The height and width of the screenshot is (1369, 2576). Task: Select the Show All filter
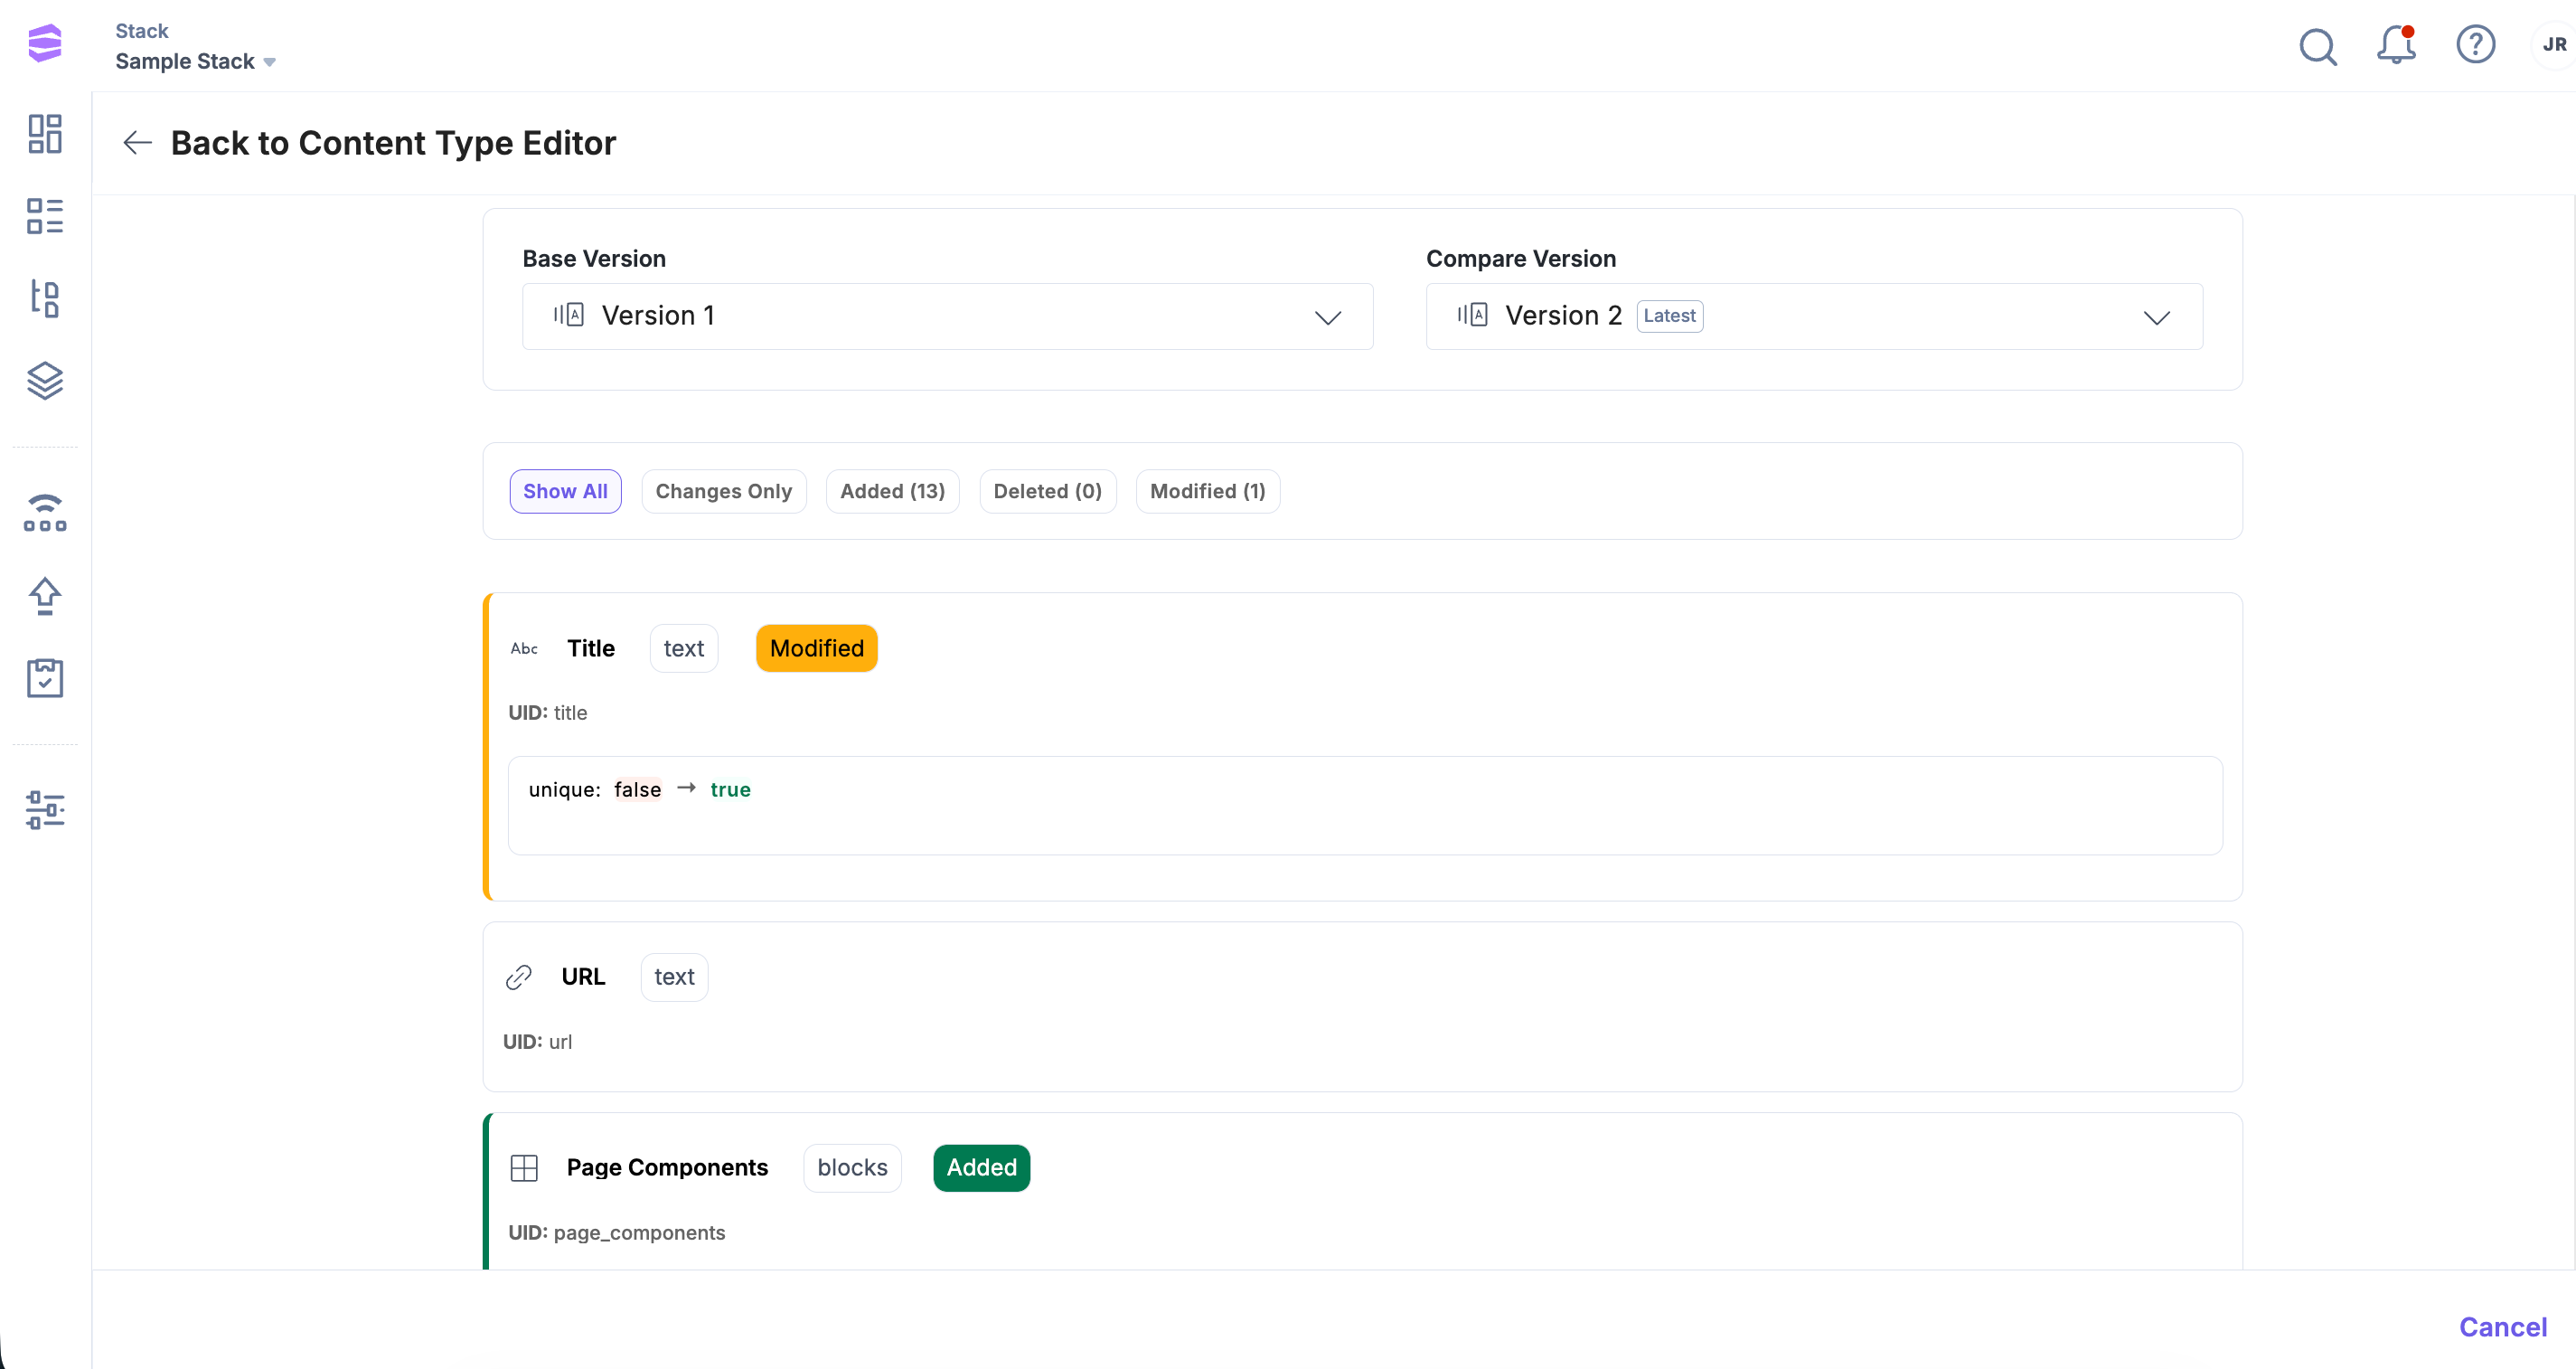coord(565,491)
